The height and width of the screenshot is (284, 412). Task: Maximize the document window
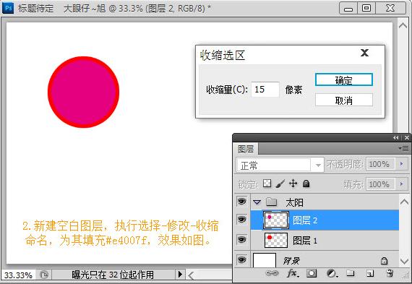coord(366,8)
